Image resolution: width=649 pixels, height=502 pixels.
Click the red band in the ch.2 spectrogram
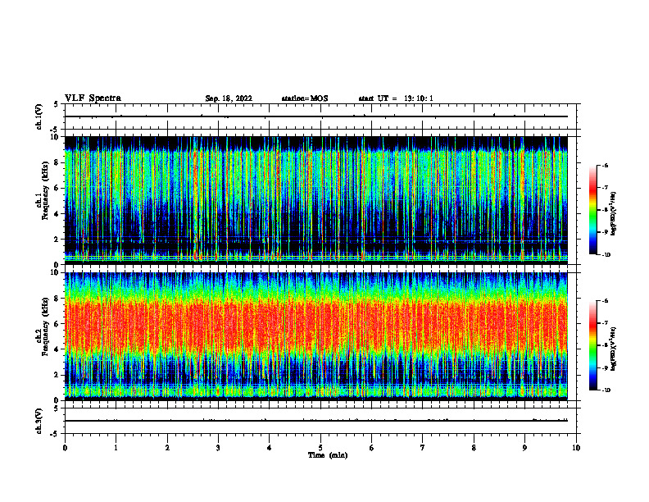[315, 326]
